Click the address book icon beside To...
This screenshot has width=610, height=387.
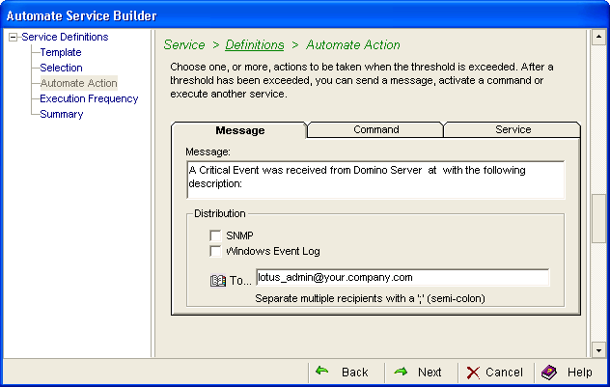pos(218,281)
